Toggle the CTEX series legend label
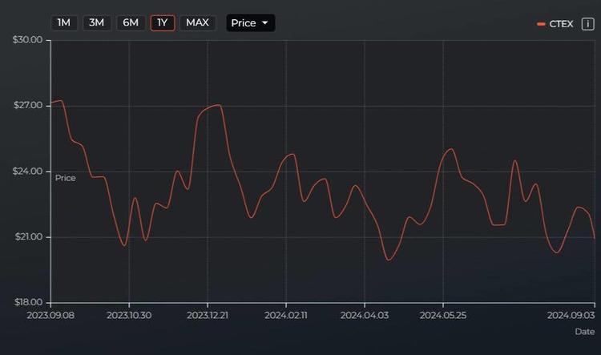The height and width of the screenshot is (355, 601). [561, 24]
